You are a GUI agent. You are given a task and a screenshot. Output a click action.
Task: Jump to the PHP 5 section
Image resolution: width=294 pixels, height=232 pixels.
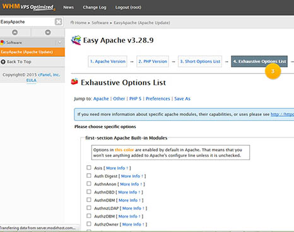(x=136, y=99)
